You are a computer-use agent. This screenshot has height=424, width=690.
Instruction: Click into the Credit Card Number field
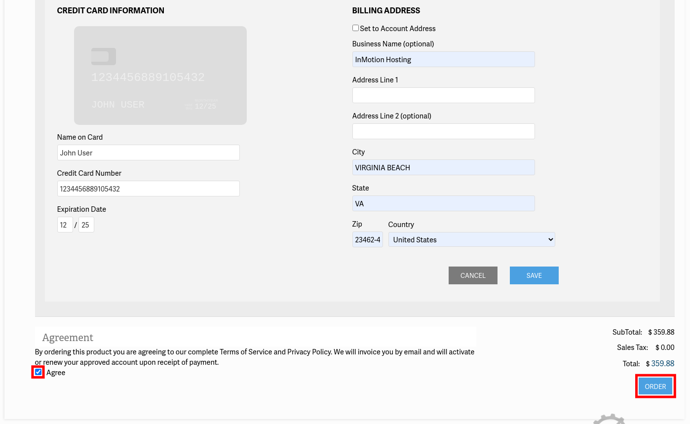148,189
